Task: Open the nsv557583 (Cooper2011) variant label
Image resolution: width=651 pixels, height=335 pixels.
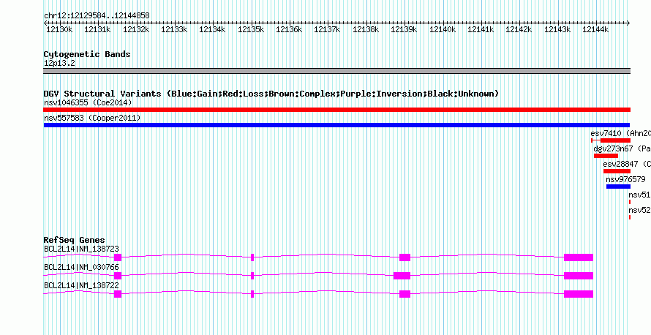Action: click(x=92, y=118)
